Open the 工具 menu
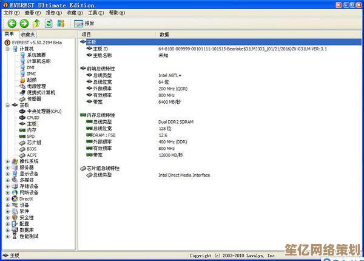364x261 pixels. pos(96,13)
